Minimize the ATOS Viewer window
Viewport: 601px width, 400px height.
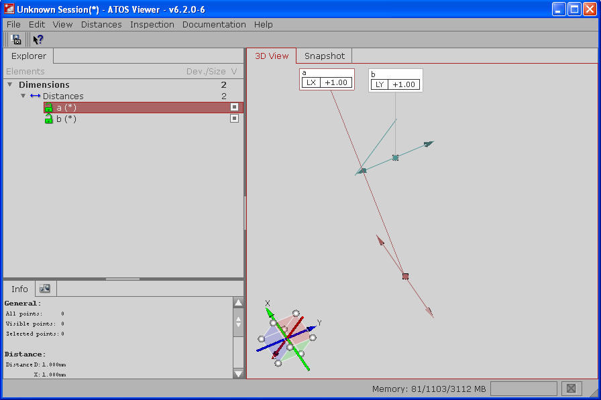click(559, 9)
